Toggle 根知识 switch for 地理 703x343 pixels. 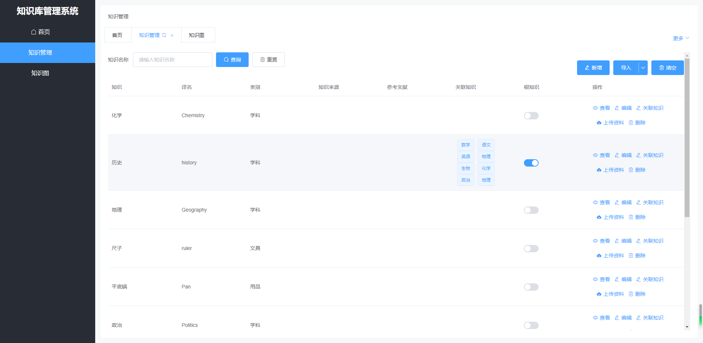tap(531, 210)
